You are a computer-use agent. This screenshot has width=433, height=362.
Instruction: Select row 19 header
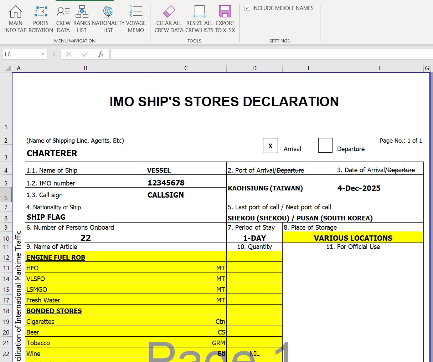pyautogui.click(x=6, y=321)
